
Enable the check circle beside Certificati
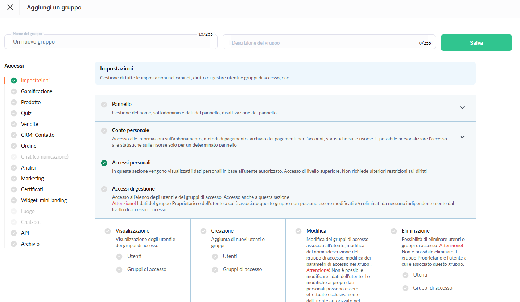pyautogui.click(x=14, y=189)
